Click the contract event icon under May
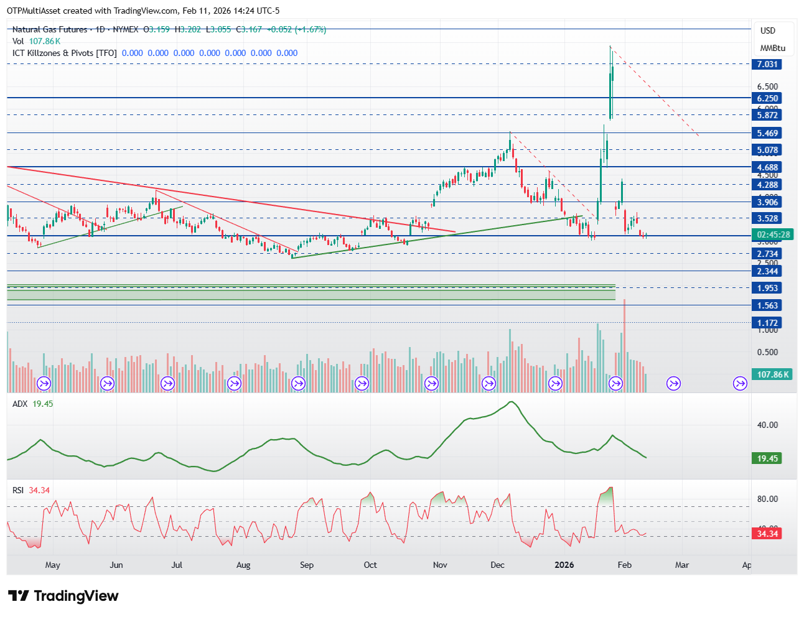Viewport: 804px width, 617px height. tap(44, 384)
